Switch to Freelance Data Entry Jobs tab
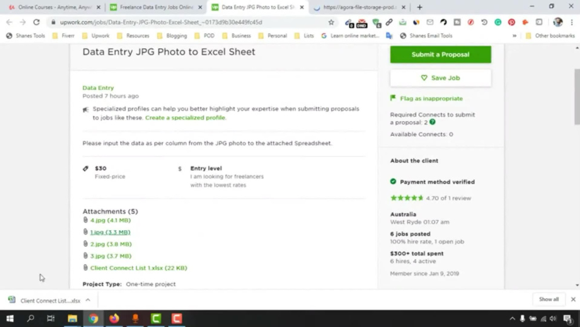580x327 pixels. [156, 7]
